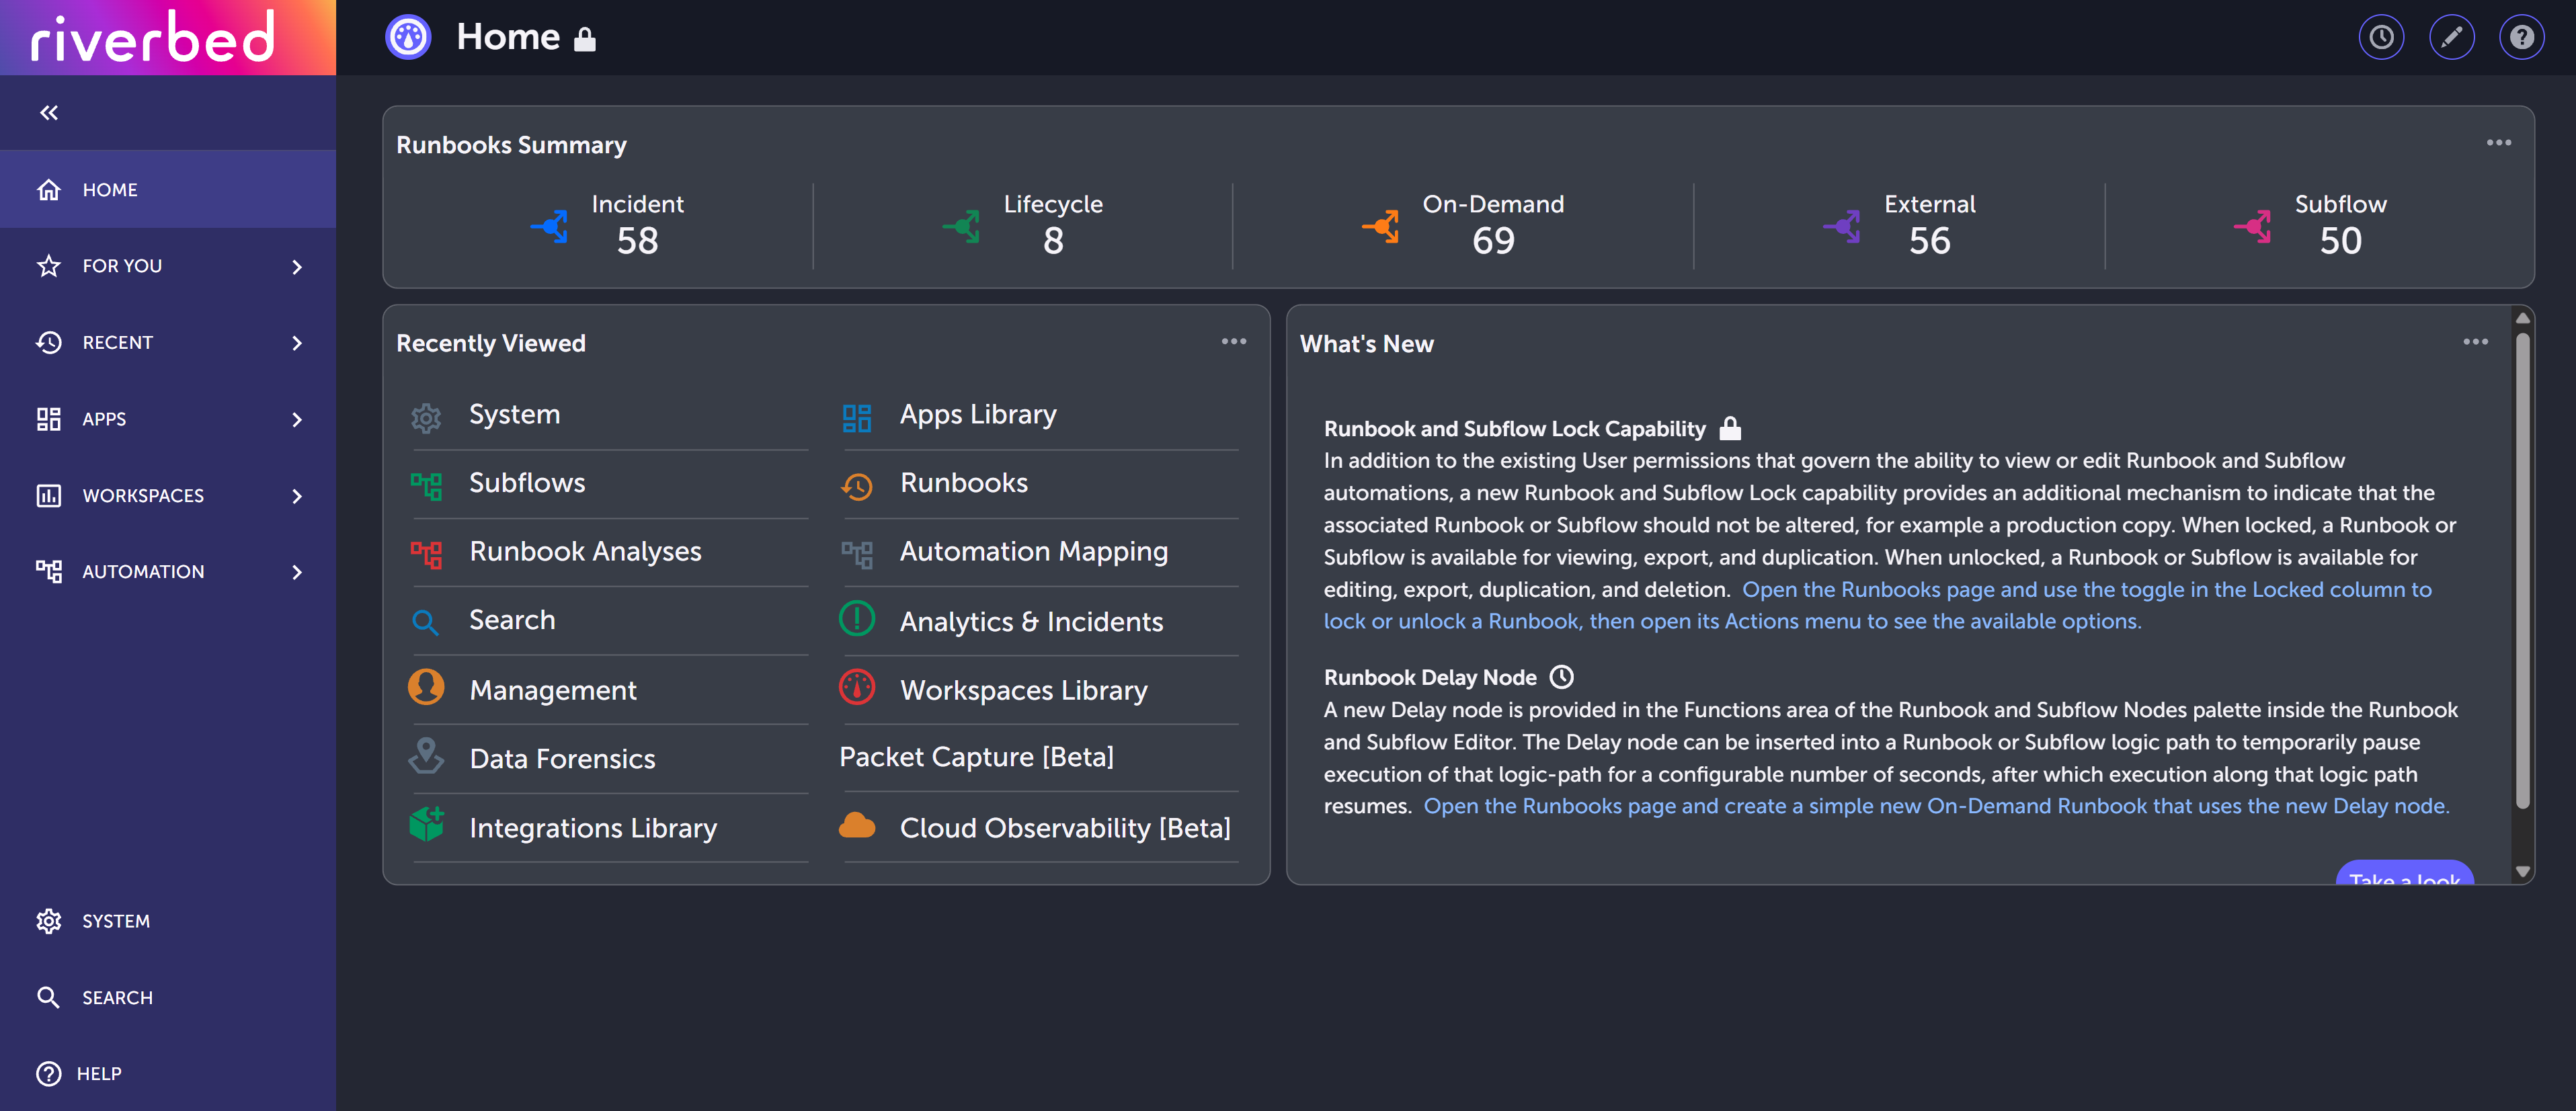Click the dashboard icon beside Home title
Screen dimensions: 2576x1111
pyautogui.click(x=408, y=38)
